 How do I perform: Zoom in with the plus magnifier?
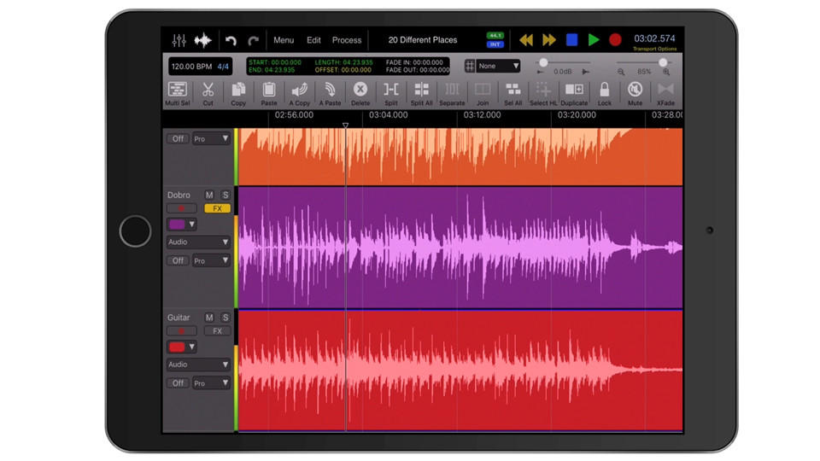click(666, 72)
